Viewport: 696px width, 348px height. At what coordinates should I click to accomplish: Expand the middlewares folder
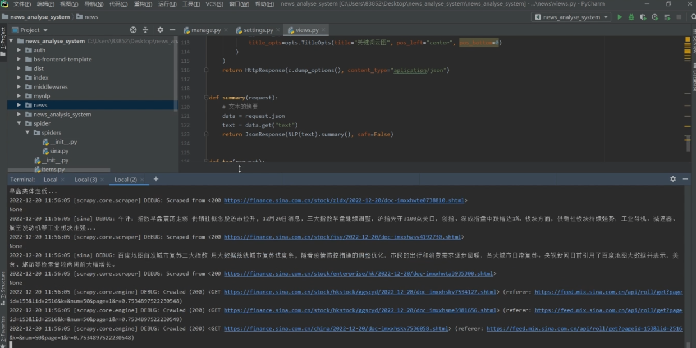[x=19, y=87]
